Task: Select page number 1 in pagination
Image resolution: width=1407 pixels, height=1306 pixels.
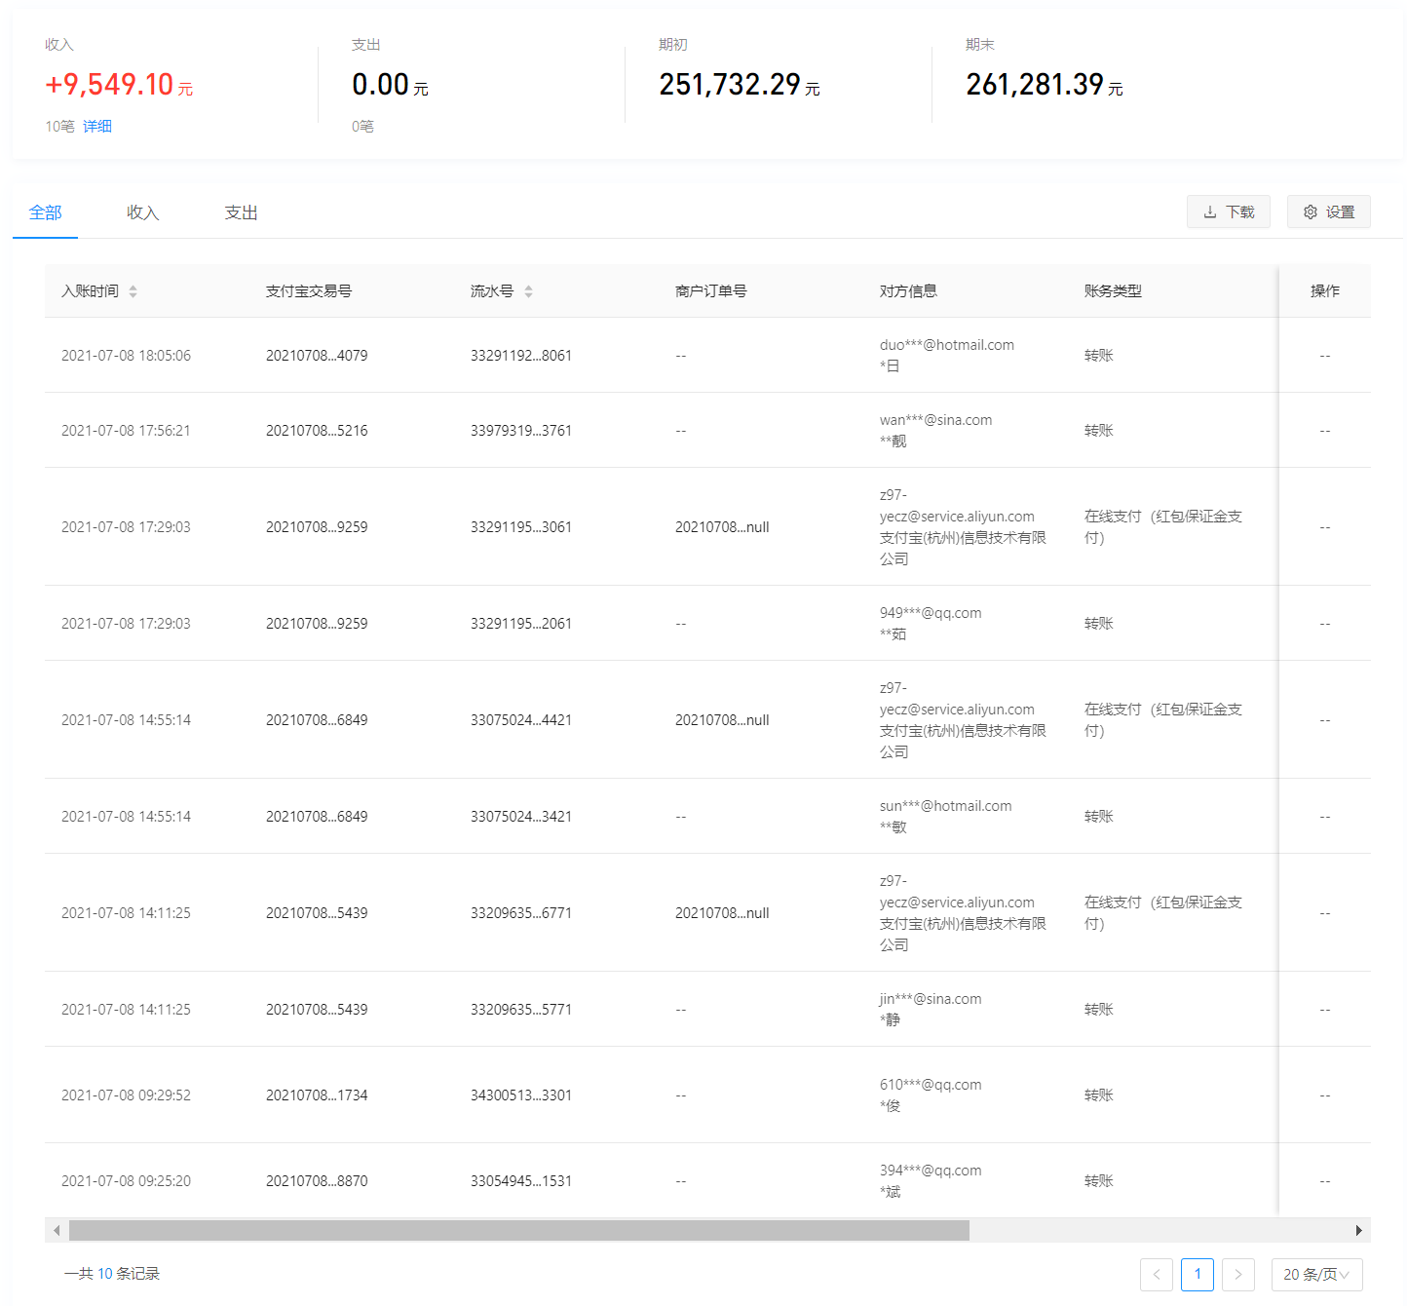Action: point(1198,1274)
